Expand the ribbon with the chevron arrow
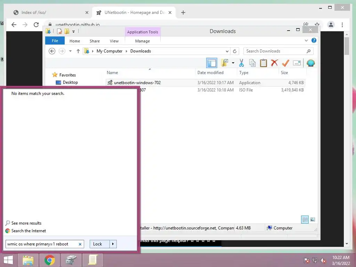 point(306,40)
